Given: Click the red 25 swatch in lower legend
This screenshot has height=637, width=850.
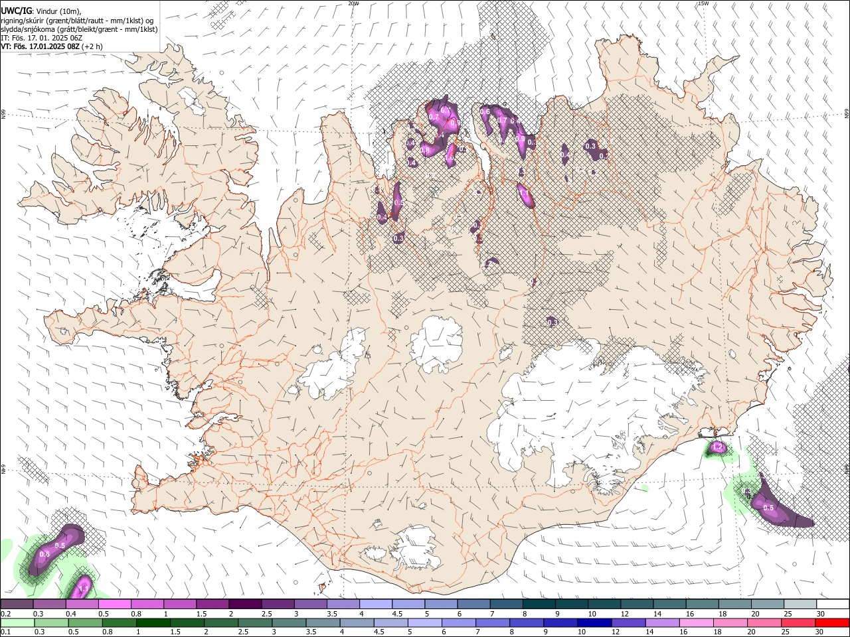Looking at the screenshot, I should point(798,622).
